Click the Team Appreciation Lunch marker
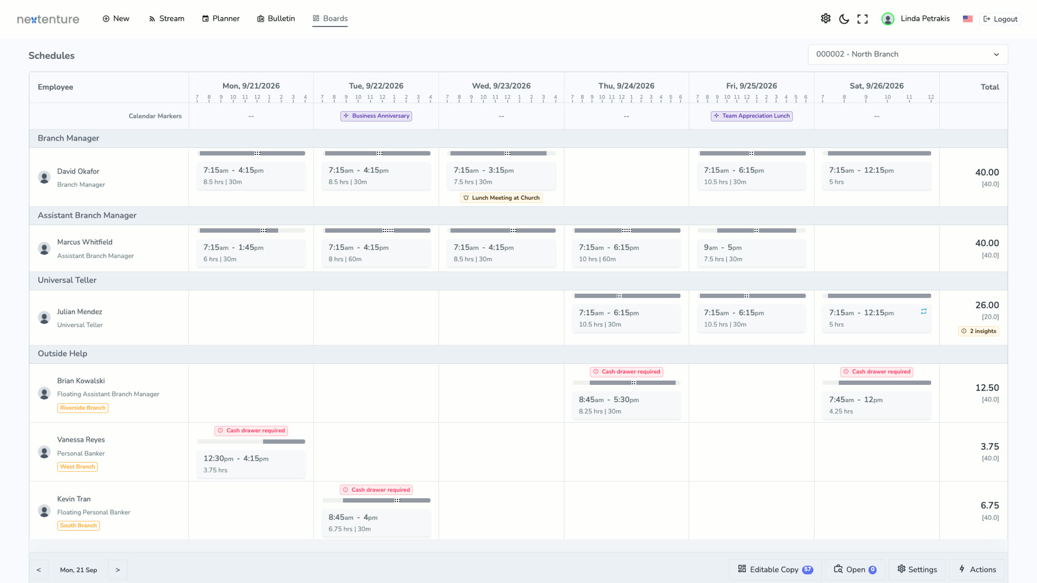 pyautogui.click(x=752, y=116)
